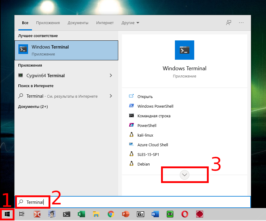The image size is (266, 221).
Task: Open PowerPoint from the taskbar
Action: tap(126, 214)
